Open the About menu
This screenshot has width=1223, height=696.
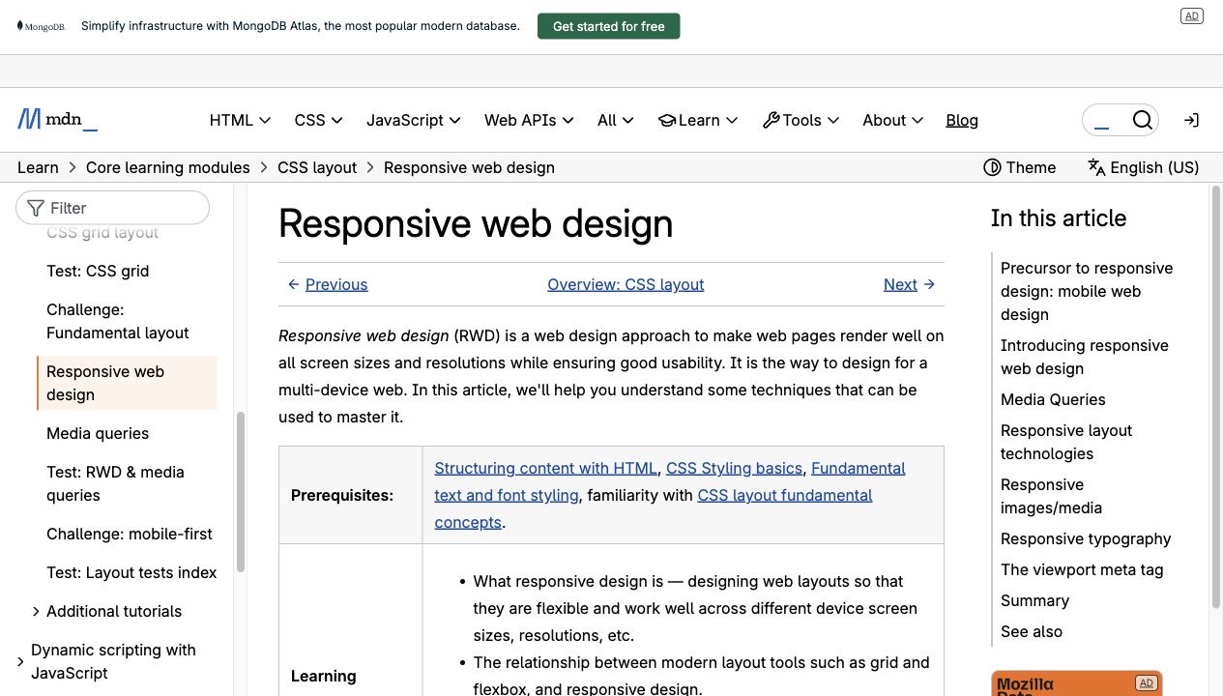[893, 120]
